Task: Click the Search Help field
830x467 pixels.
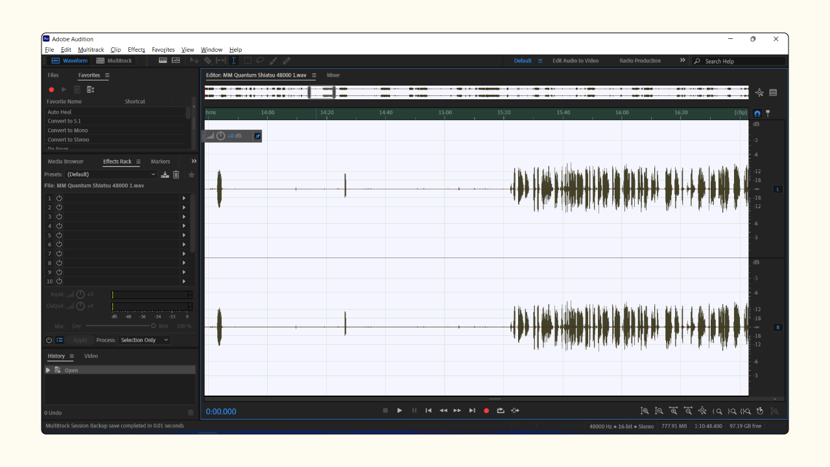Action: (x=739, y=61)
